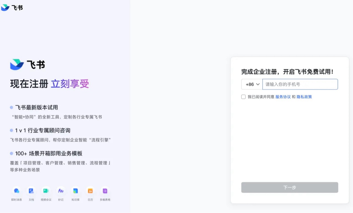353x213 pixels.
Task: Select the 文档 docs icon
Action: [31, 191]
